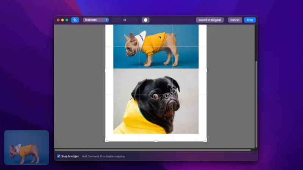Image resolution: width=303 pixels, height=170 pixels.
Task: Click the bottom-left crop corner handle
Action: (106, 140)
